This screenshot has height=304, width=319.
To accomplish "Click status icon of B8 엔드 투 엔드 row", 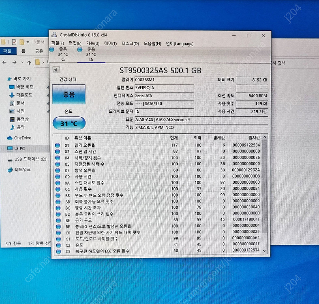I will coord(58,195).
